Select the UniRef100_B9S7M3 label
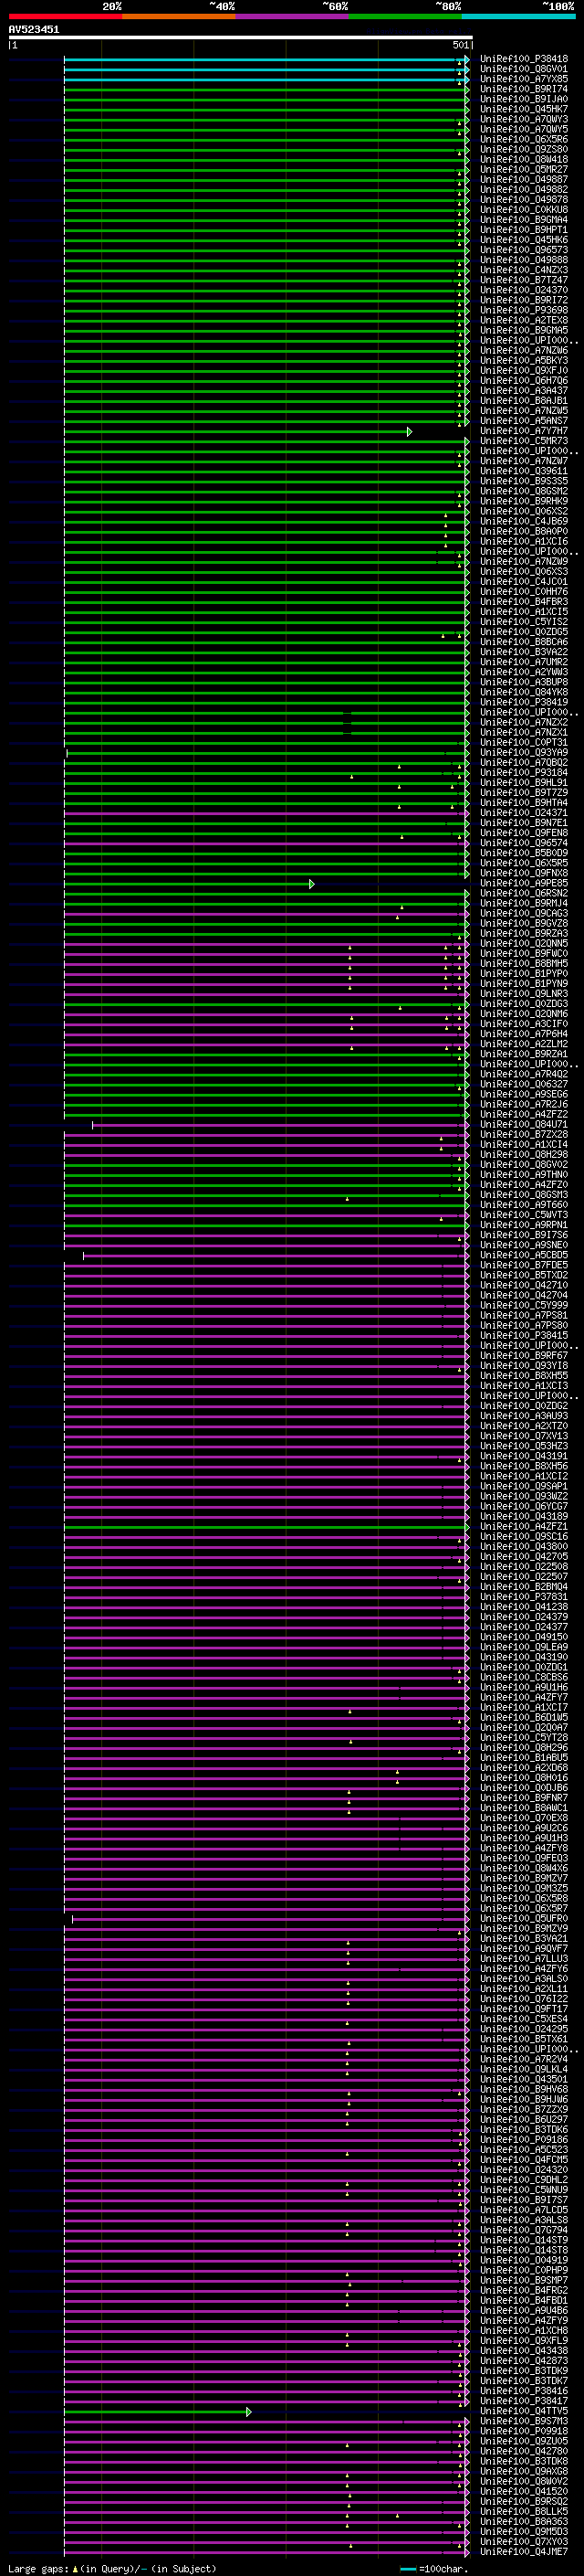 524,2421
